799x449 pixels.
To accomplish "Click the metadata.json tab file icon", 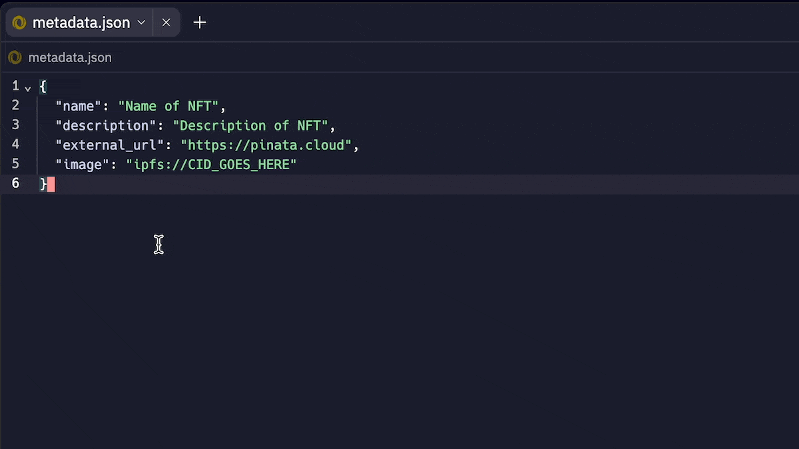I will point(19,23).
